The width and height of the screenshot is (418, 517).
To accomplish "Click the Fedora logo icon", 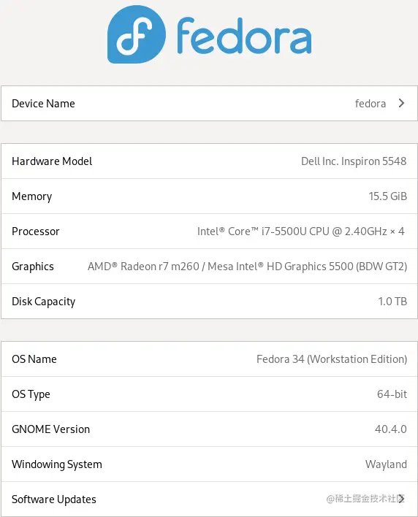I will 137,34.
